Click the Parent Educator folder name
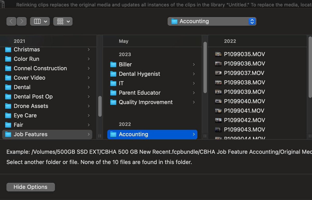Screen dimensions: 312x200 click(x=140, y=93)
